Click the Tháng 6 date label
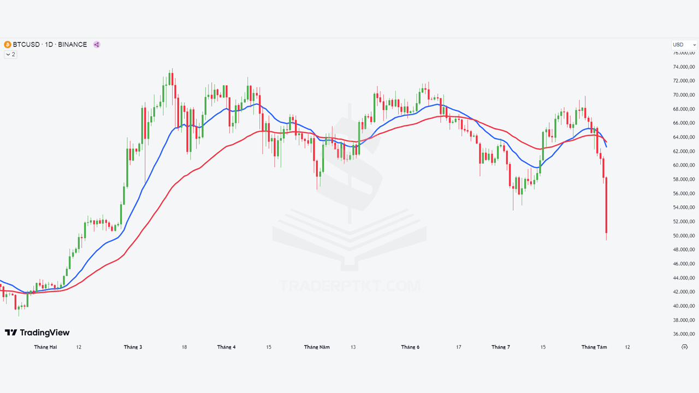The height and width of the screenshot is (393, 699). (410, 347)
